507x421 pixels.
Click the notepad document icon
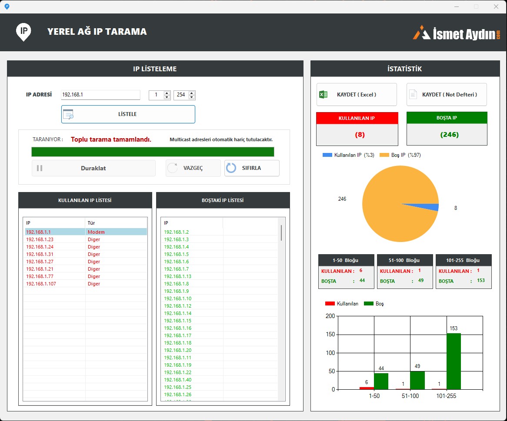[x=413, y=95]
